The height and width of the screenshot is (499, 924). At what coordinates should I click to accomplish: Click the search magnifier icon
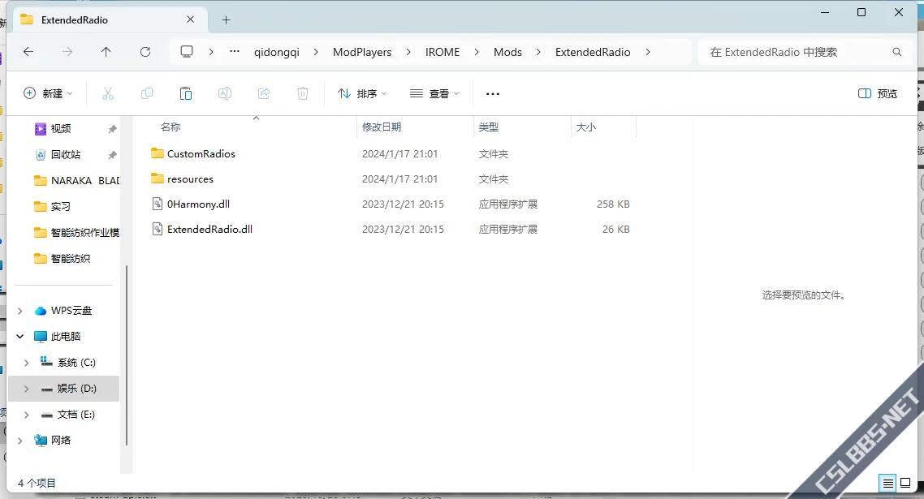(x=897, y=52)
